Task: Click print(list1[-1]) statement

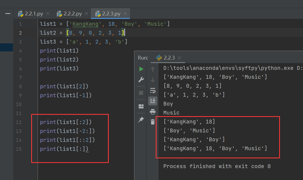Action: pyautogui.click(x=66, y=95)
